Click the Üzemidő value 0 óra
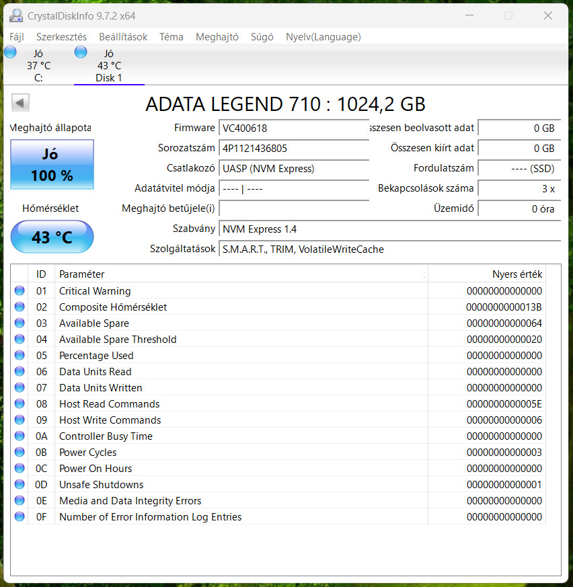The image size is (573, 587). [519, 209]
